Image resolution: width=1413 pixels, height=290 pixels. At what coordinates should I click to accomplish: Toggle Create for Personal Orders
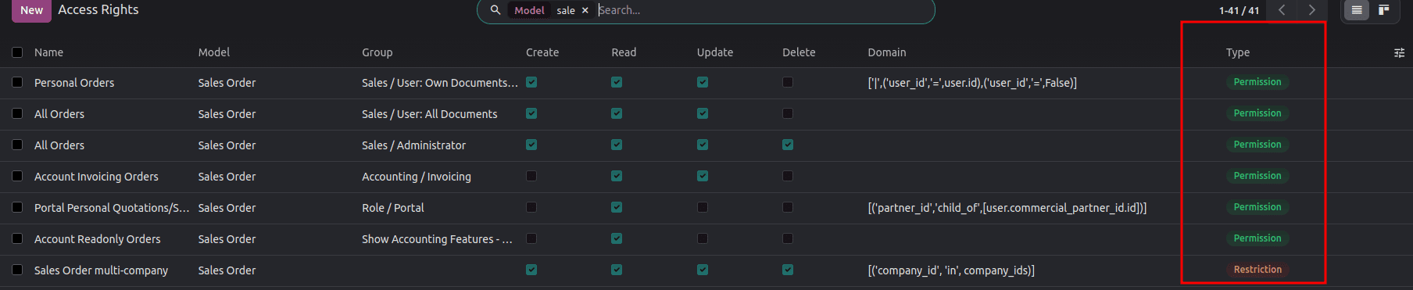click(531, 82)
